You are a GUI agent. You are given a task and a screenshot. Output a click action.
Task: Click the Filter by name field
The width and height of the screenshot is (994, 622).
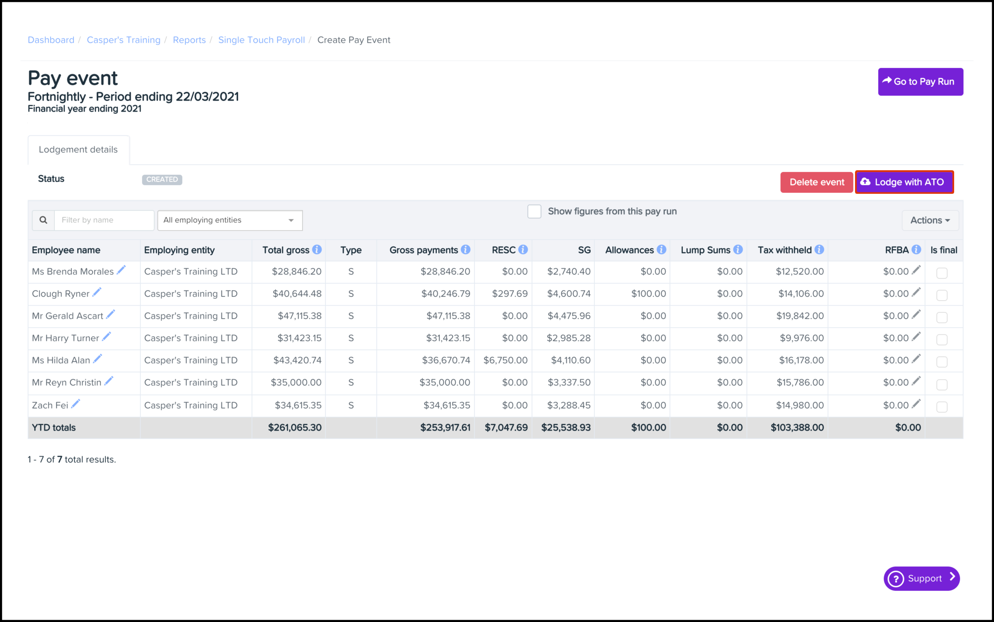[104, 220]
